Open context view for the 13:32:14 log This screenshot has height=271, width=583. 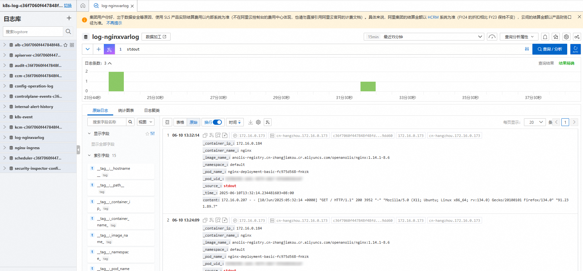[x=218, y=135]
